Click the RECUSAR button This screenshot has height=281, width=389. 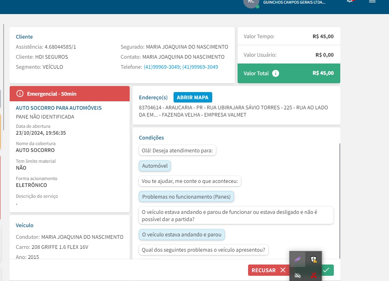268,270
